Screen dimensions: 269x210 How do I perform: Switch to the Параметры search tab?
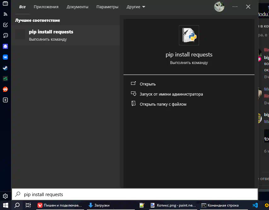tap(107, 7)
